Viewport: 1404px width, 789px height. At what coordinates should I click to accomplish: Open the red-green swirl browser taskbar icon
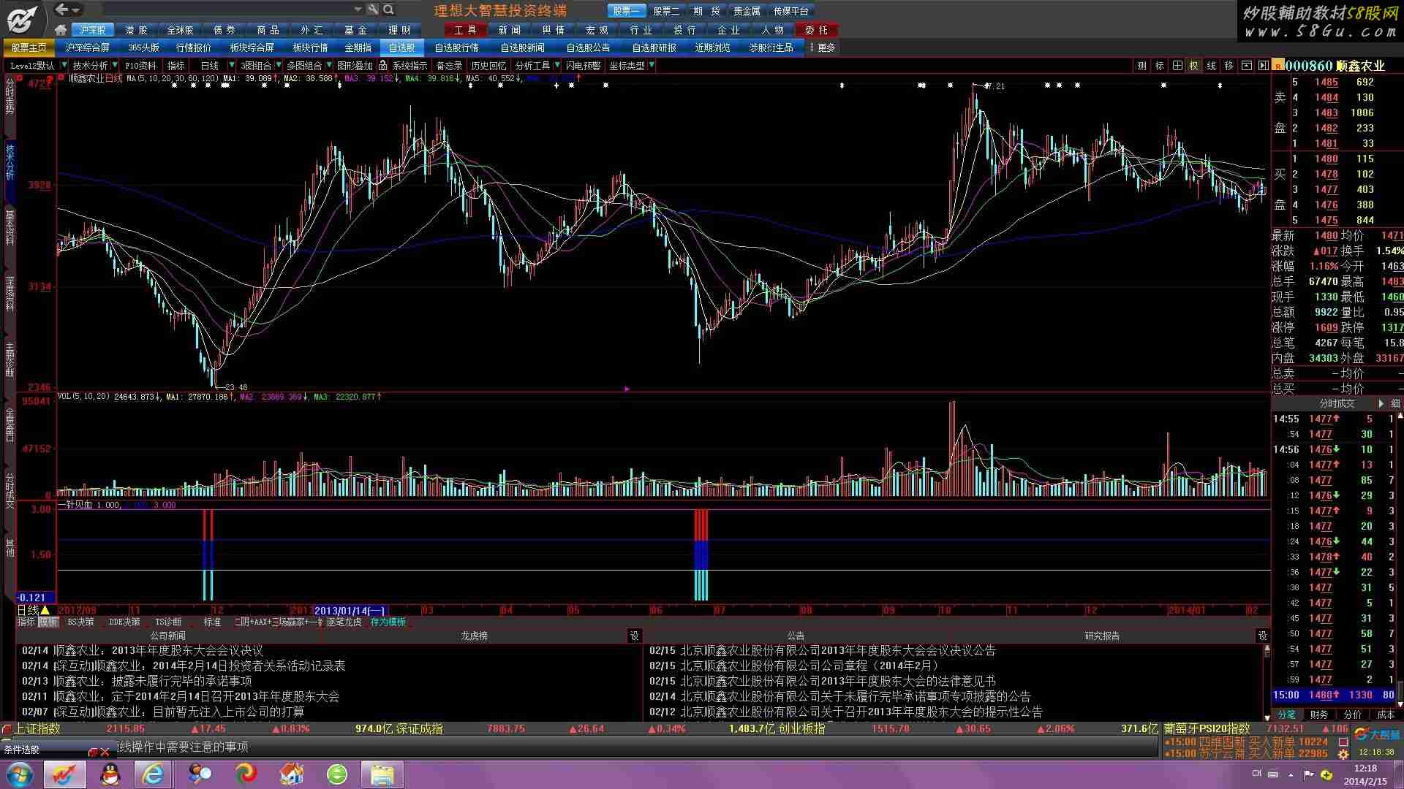tap(246, 774)
